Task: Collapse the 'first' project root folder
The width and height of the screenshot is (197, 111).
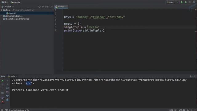Action: point(1,10)
